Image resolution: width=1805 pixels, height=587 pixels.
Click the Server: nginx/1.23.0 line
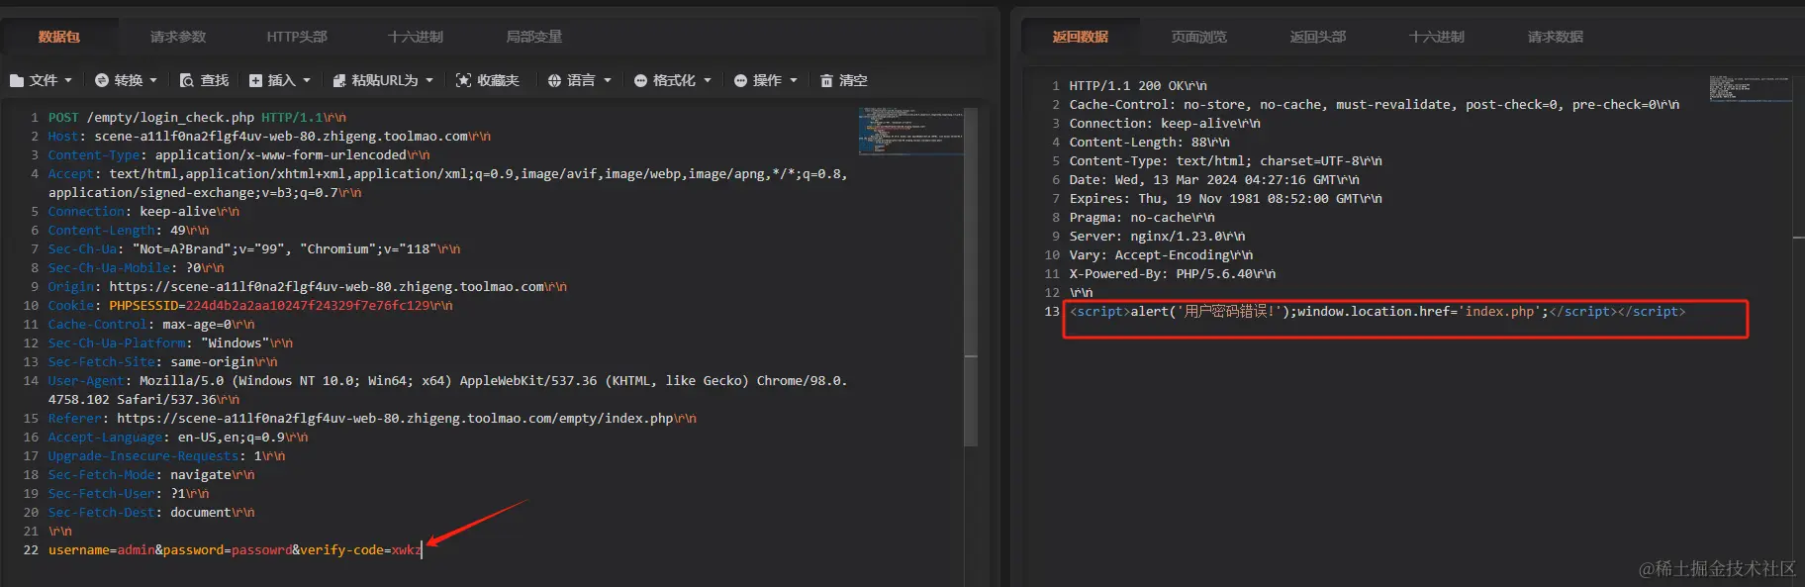1157,236
